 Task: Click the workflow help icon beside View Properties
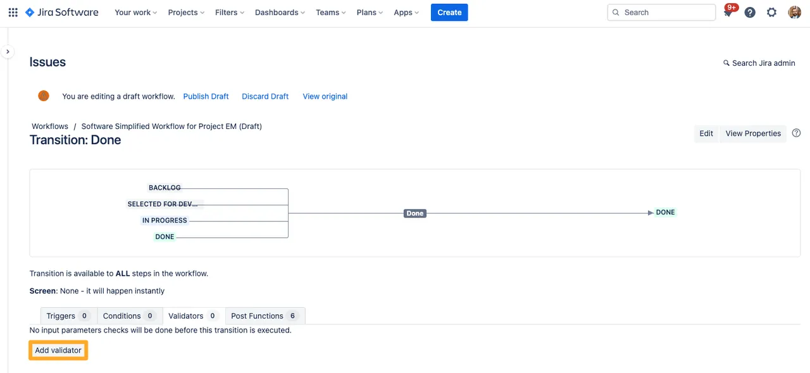click(797, 133)
